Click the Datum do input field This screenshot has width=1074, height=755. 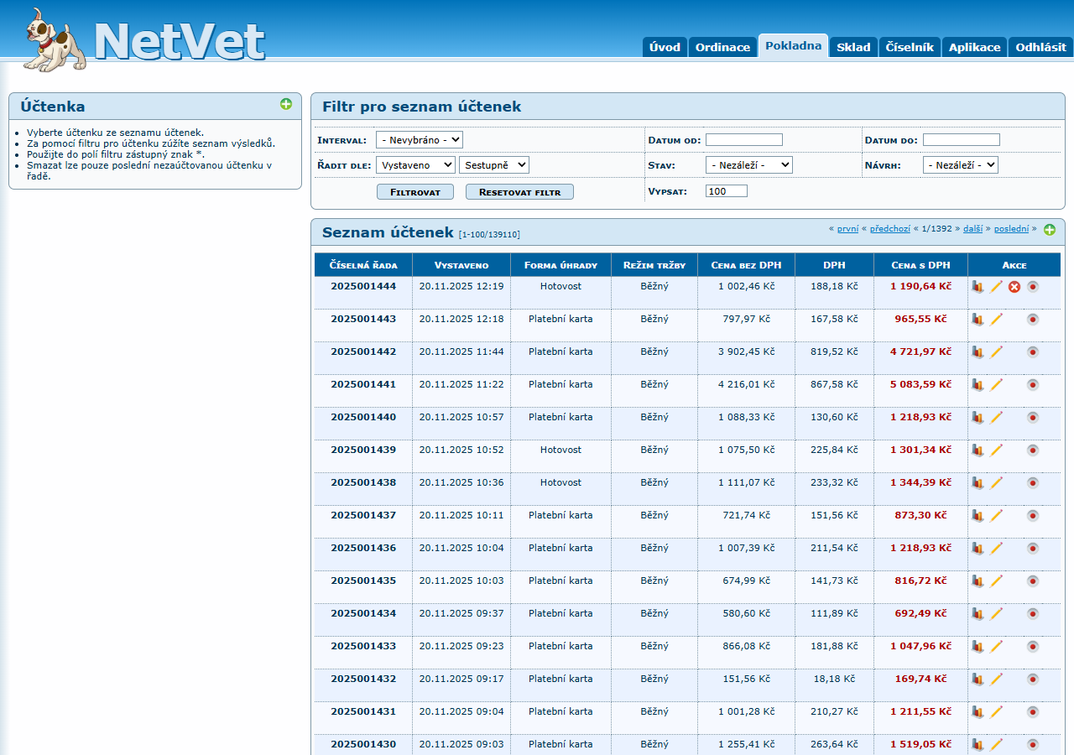click(962, 140)
